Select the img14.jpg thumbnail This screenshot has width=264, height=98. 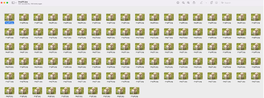[x=198, y=76]
